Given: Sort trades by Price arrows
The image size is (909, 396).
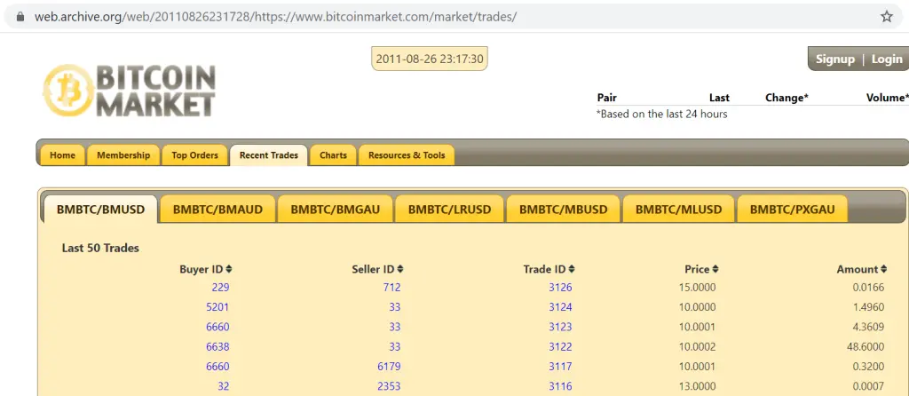Looking at the screenshot, I should [x=715, y=269].
